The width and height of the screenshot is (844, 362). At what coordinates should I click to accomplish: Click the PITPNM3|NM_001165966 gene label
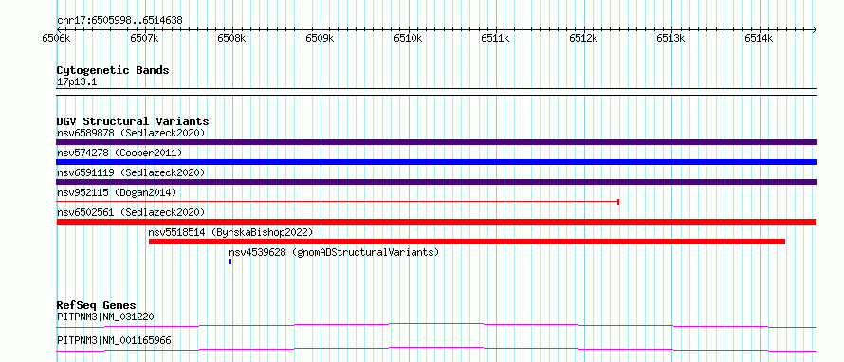pyautogui.click(x=114, y=340)
